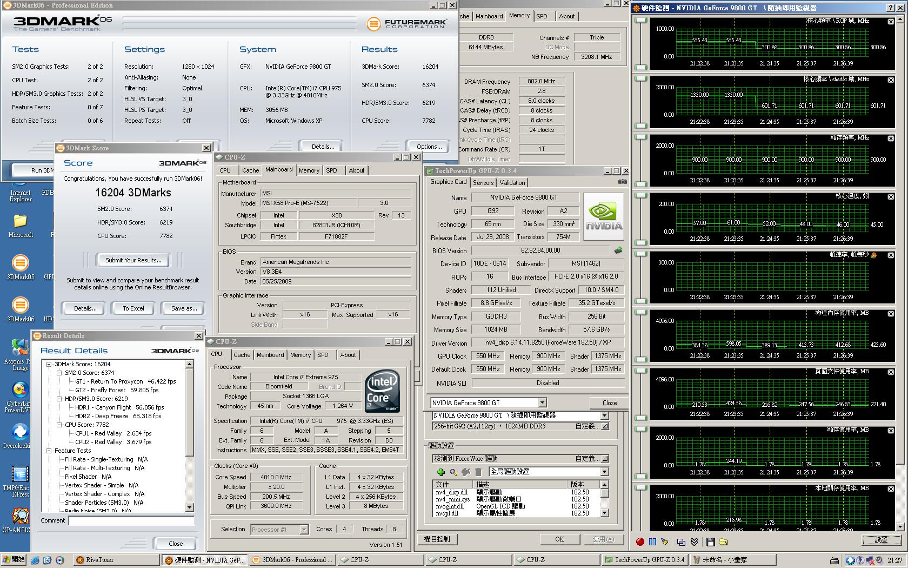Toggle pagefile usage graph checkbox

(891, 372)
